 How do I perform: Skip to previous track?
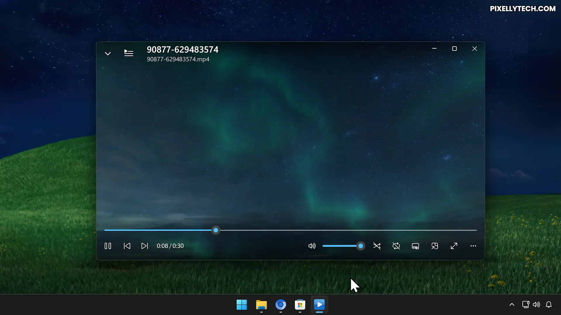coord(127,246)
